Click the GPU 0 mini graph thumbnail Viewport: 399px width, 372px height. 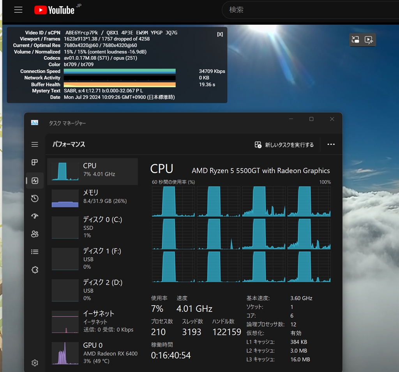[x=65, y=353]
